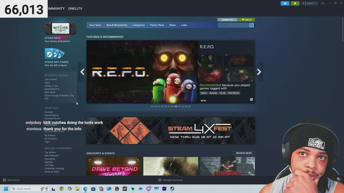Open Upcoming category
The image size is (344, 193).
coord(50,159)
